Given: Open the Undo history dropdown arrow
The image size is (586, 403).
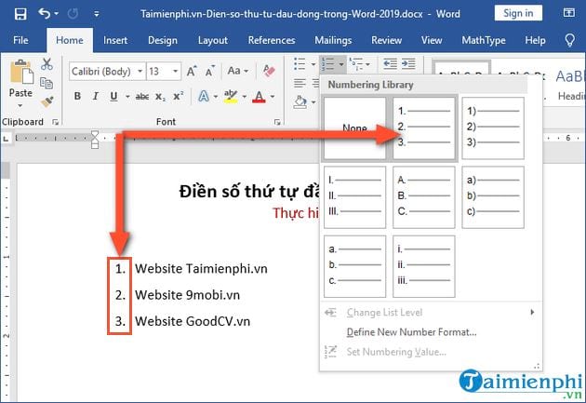Looking at the screenshot, I should tap(57, 14).
